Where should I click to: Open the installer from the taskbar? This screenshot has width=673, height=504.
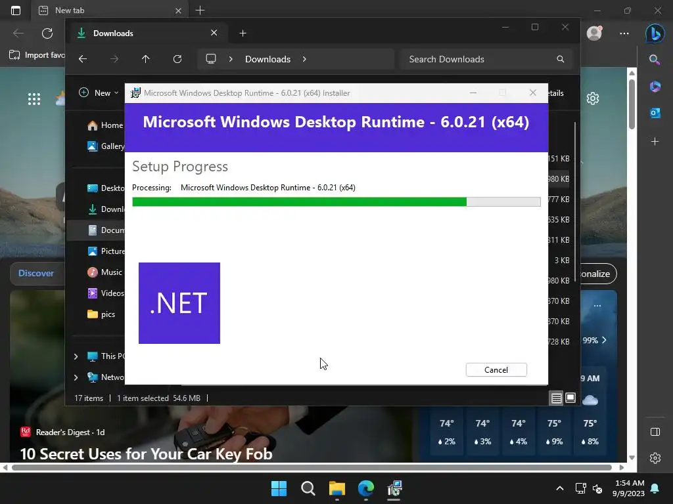point(394,488)
